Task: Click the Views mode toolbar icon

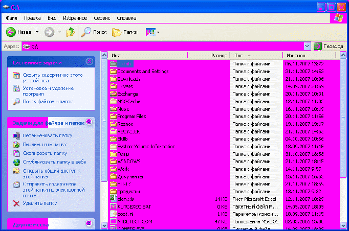Action: (150, 32)
